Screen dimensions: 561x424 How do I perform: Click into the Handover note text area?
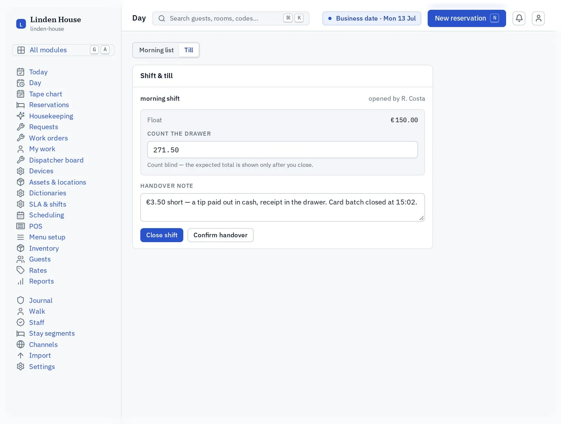pos(283,207)
